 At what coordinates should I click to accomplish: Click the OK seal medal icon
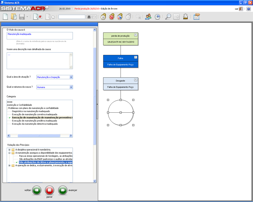103,17
